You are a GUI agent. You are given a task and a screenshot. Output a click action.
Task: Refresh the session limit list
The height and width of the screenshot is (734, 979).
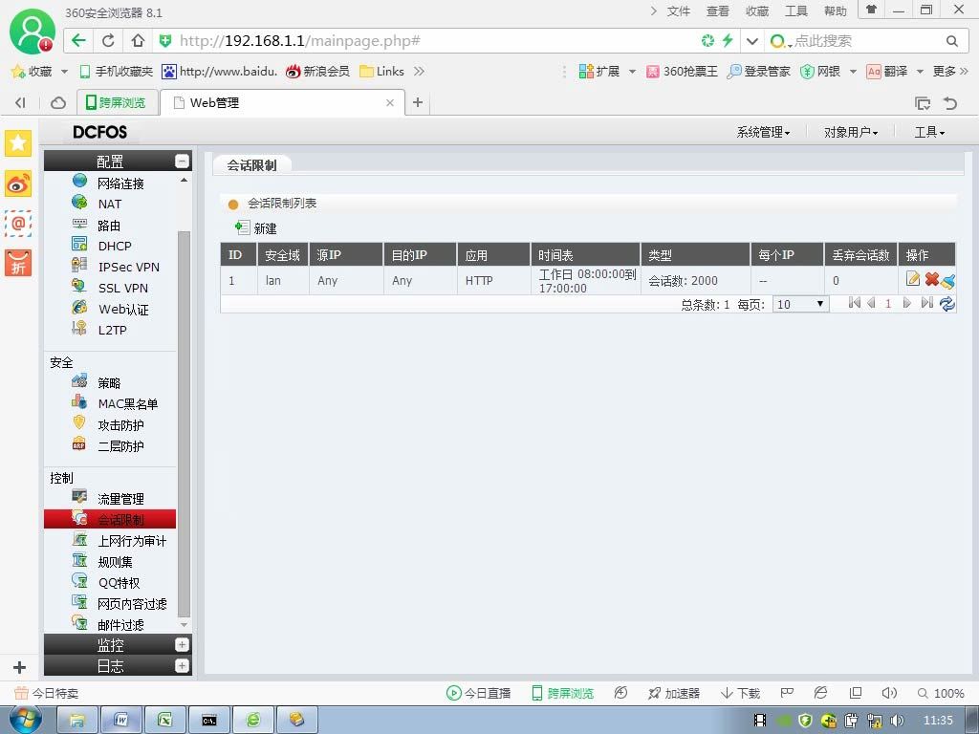(947, 303)
